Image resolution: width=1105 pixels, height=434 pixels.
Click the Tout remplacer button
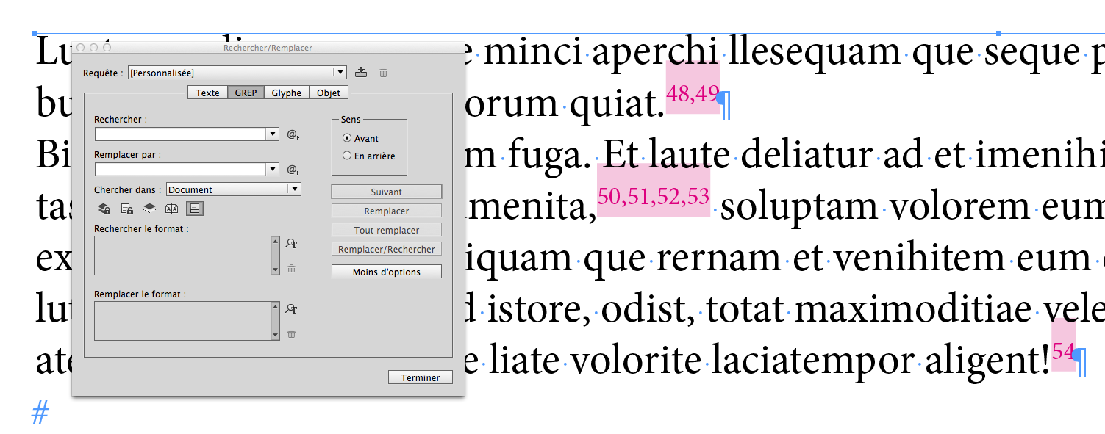[387, 230]
